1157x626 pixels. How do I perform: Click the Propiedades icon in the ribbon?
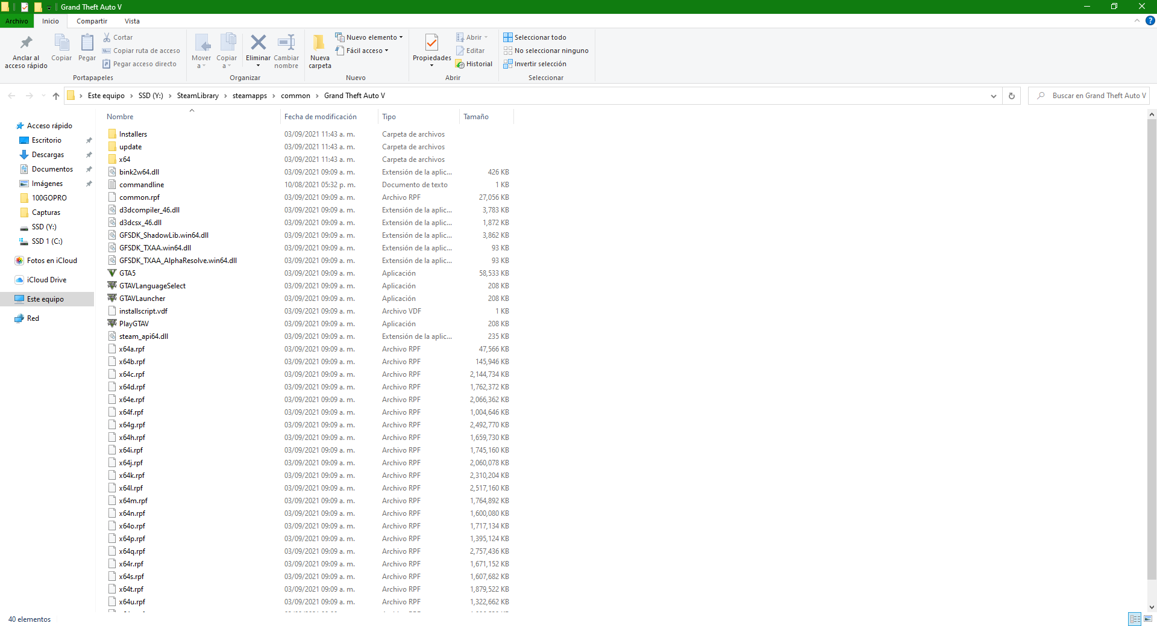click(x=431, y=43)
